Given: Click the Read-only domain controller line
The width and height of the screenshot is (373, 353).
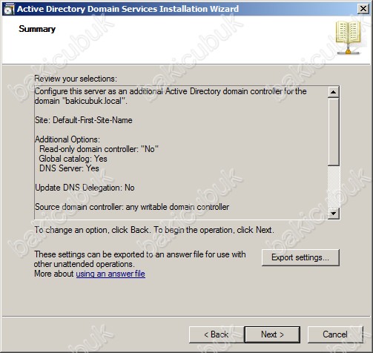Looking at the screenshot, I should [x=99, y=149].
